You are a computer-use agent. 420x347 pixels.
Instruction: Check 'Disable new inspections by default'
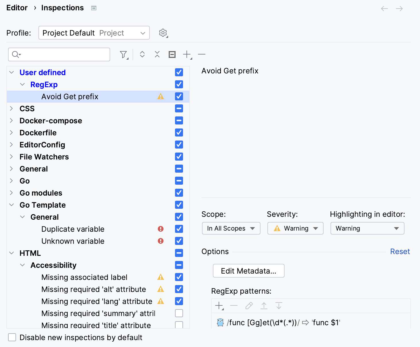(12, 338)
